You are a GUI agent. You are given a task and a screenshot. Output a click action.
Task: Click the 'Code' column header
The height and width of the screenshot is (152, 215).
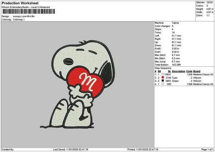[189, 71]
